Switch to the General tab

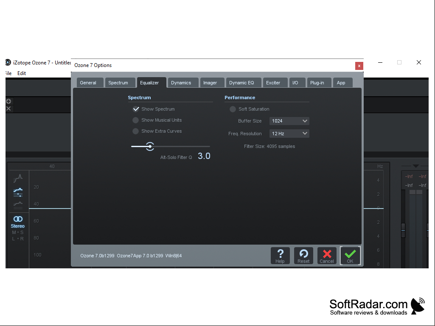click(x=90, y=83)
